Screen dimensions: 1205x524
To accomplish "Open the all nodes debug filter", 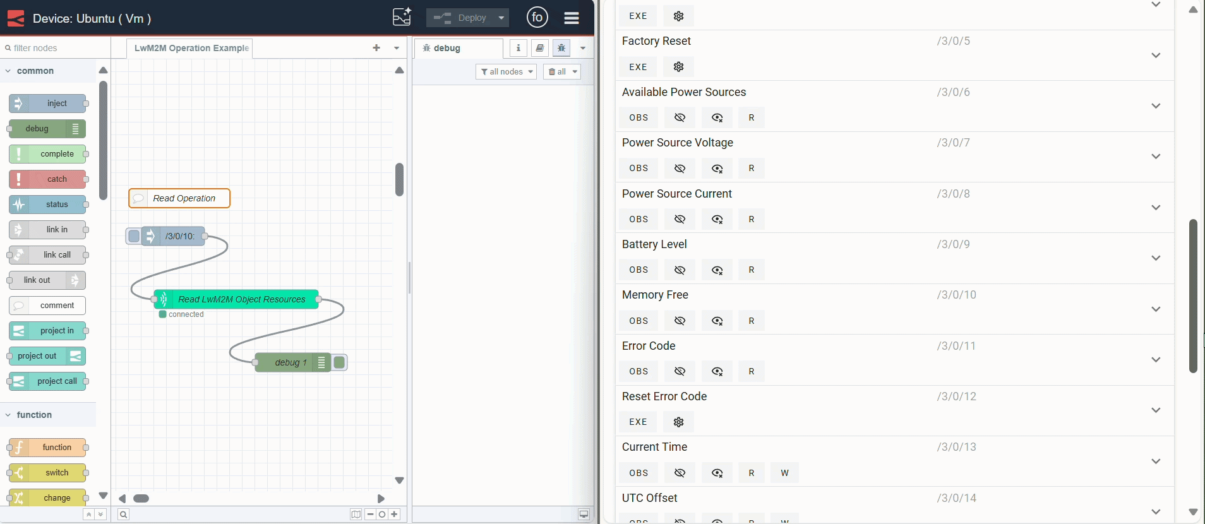I will [x=506, y=72].
